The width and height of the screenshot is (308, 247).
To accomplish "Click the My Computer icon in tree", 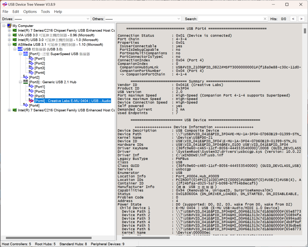I will (x=9, y=26).
